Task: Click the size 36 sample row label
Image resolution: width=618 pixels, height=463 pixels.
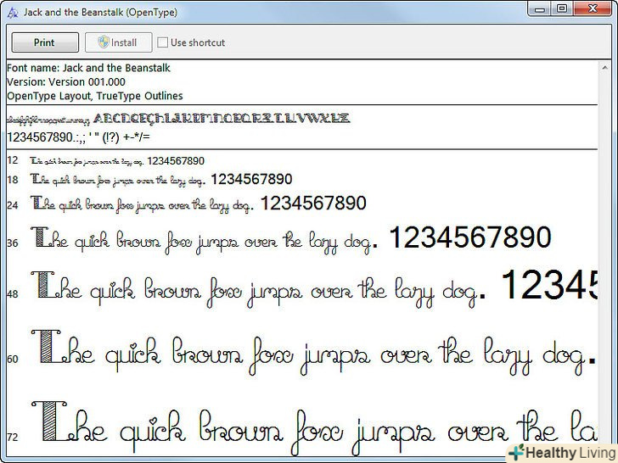Action: [13, 243]
